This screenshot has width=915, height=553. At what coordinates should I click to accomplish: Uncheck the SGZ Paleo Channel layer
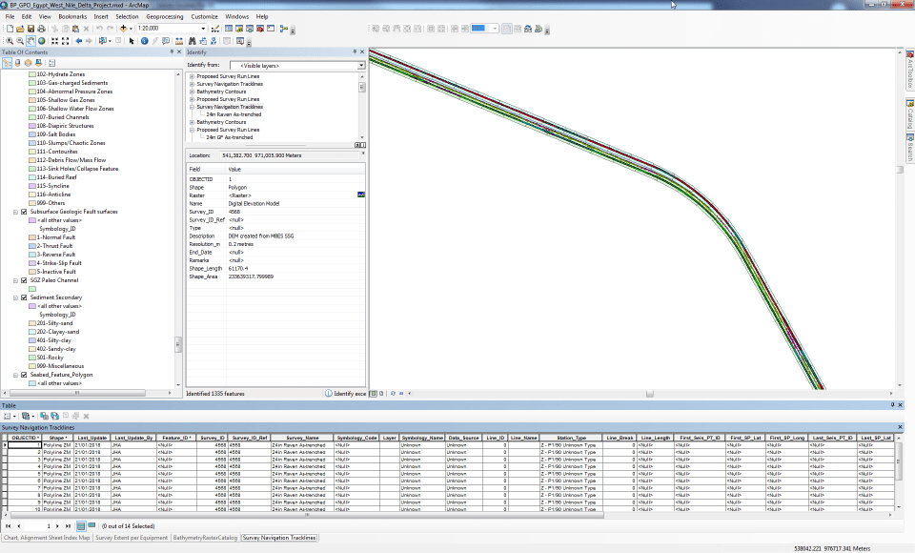(x=24, y=281)
